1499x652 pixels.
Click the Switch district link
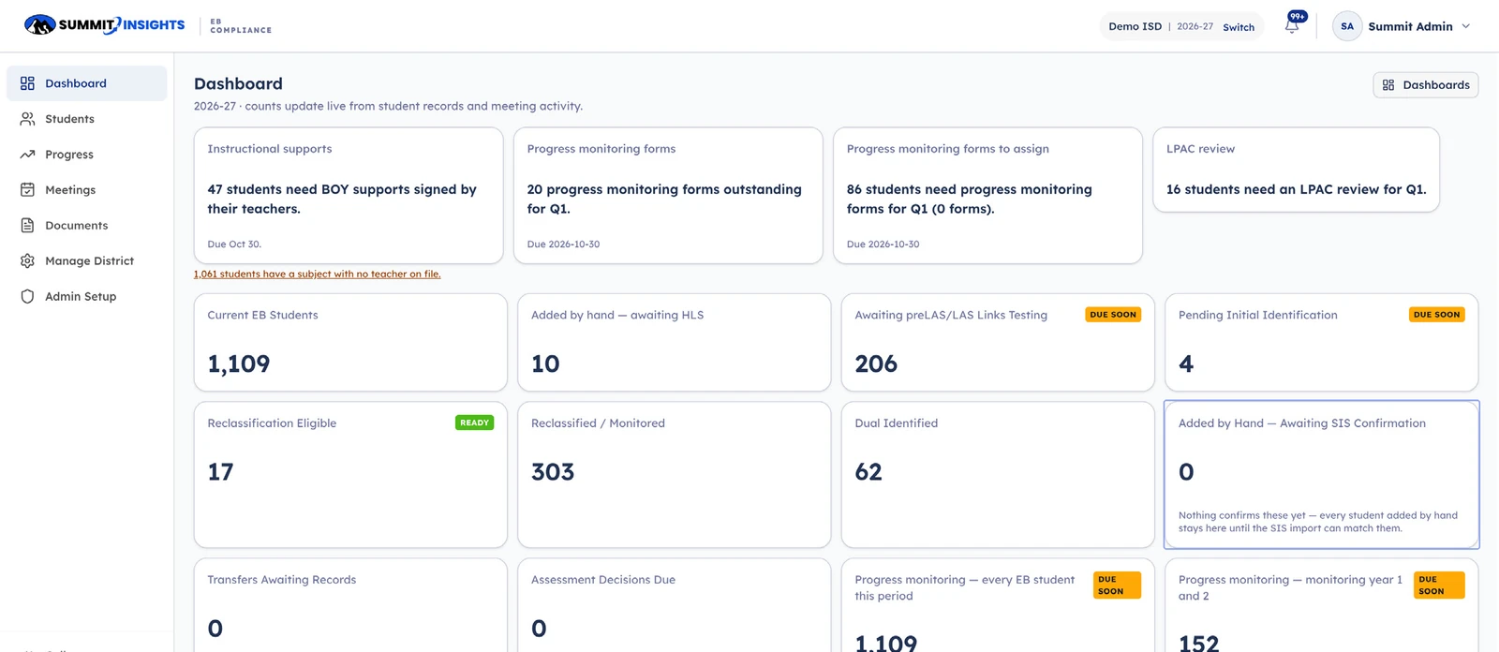tap(1239, 27)
